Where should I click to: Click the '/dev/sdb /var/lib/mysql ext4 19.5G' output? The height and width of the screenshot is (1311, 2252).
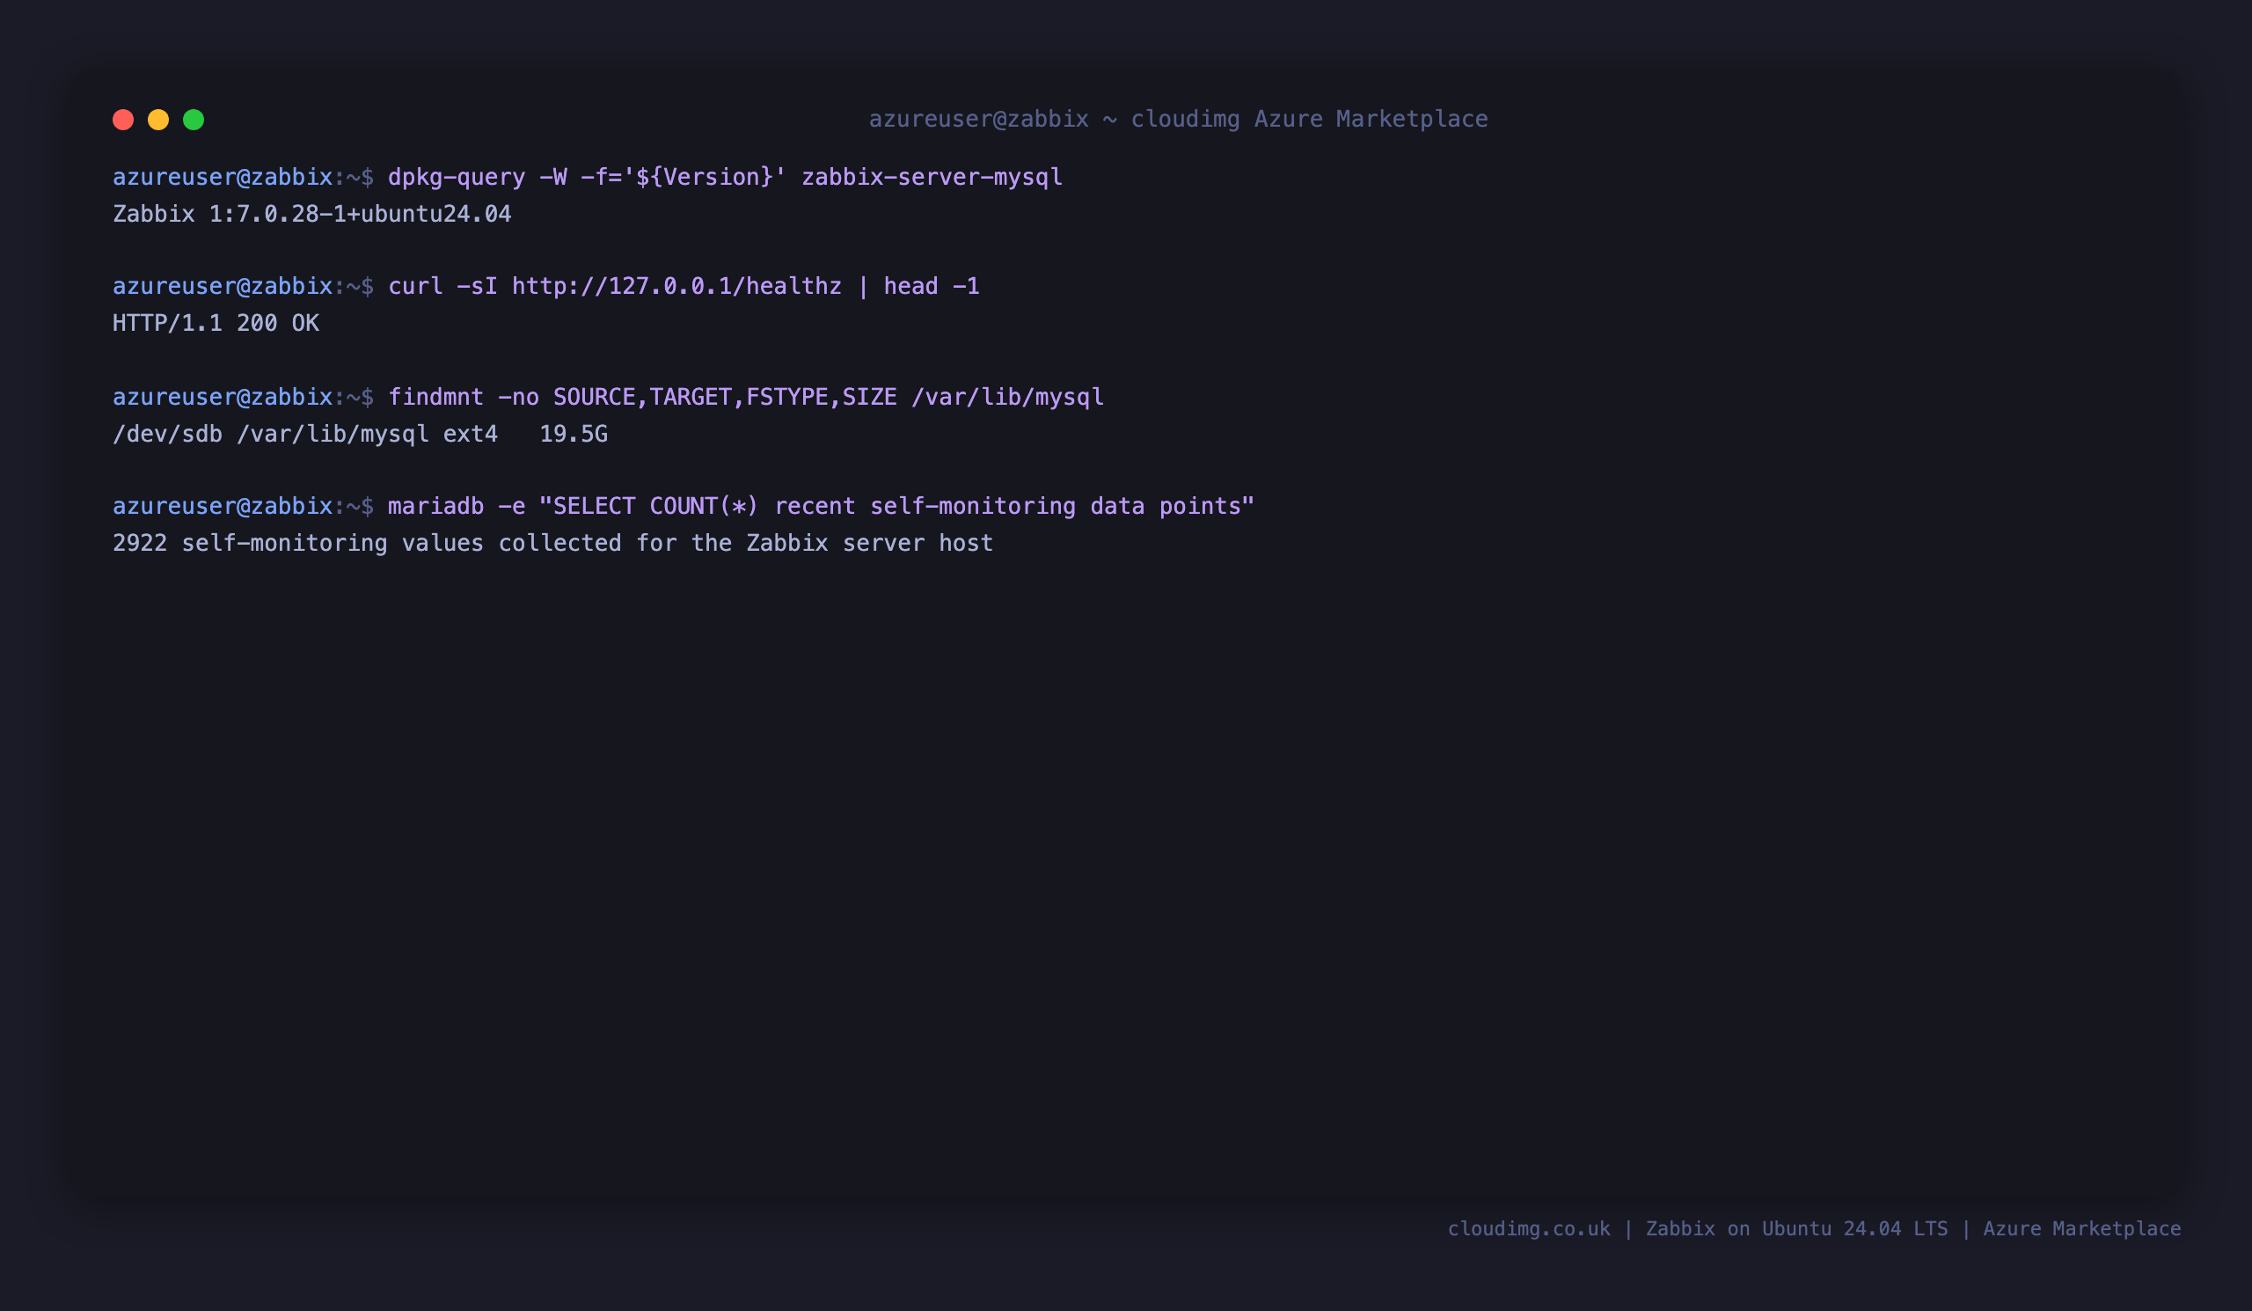(x=360, y=435)
